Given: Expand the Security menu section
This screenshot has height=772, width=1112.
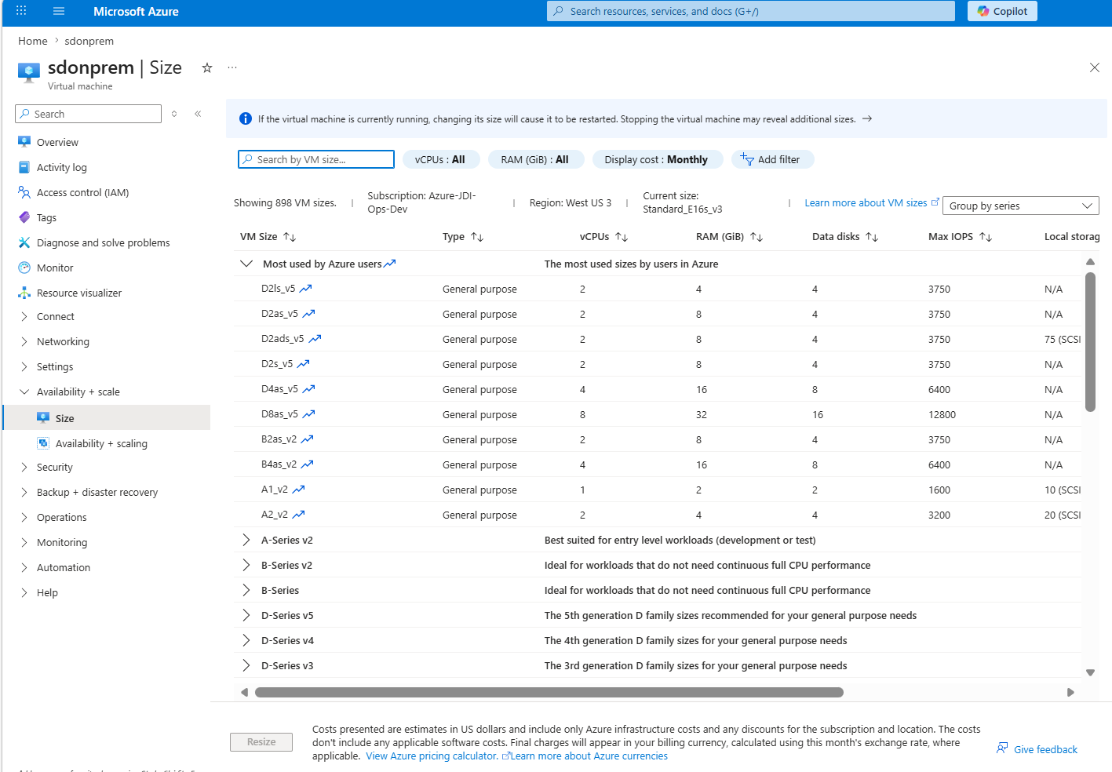Looking at the screenshot, I should [x=24, y=468].
